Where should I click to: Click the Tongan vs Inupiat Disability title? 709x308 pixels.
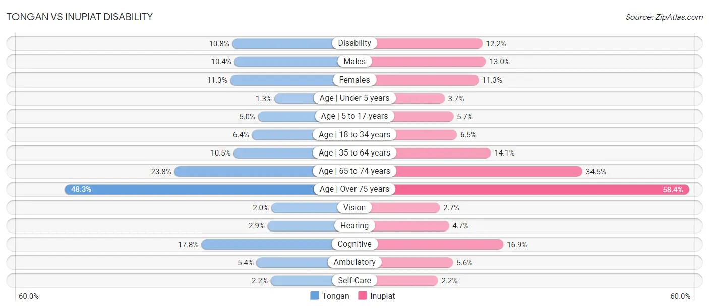80,17
